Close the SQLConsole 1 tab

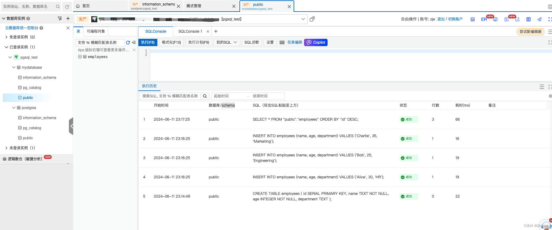208,31
